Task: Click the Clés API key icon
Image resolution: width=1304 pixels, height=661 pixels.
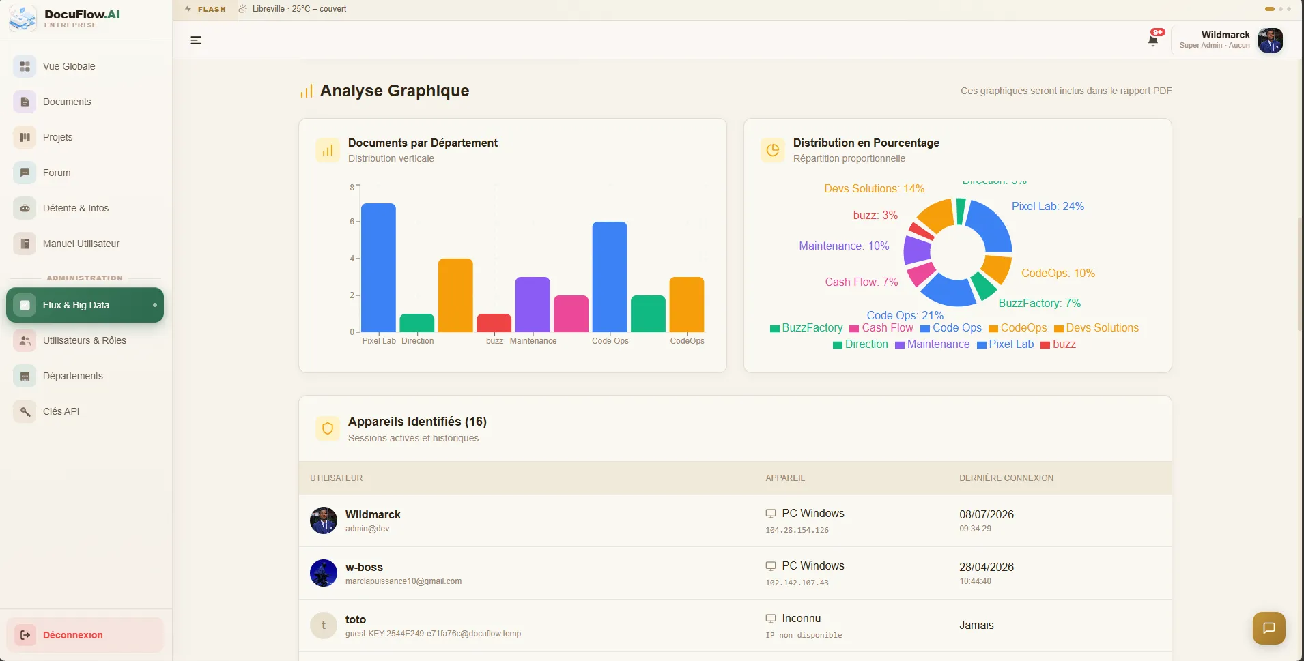Action: pos(25,411)
